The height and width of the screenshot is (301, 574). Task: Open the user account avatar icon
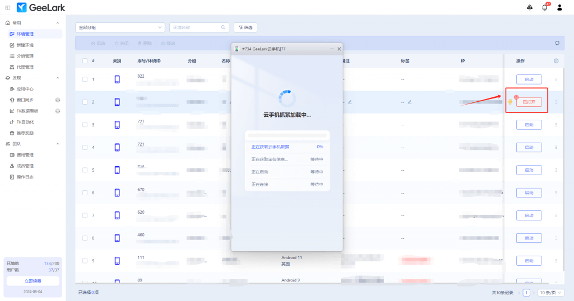(559, 7)
